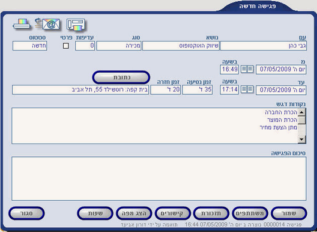
Task: Click the start time field 16:49
Action: (x=229, y=70)
